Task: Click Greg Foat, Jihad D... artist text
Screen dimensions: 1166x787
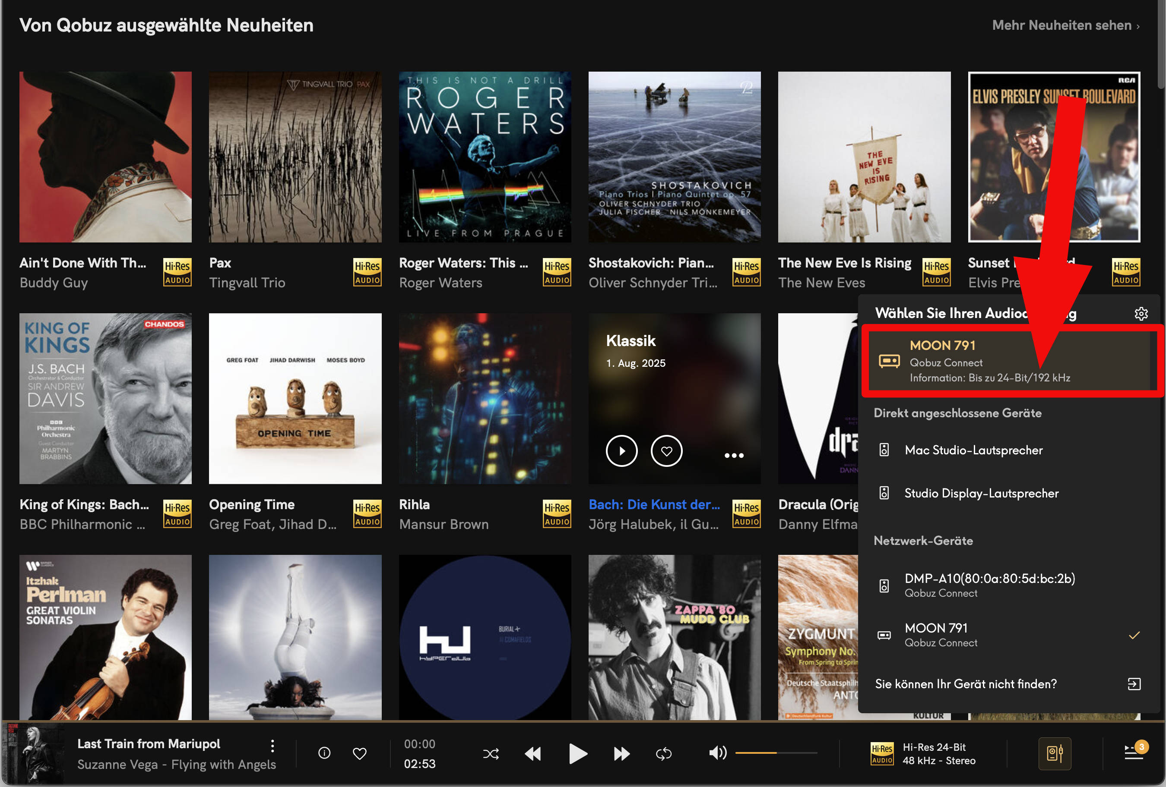Action: (x=272, y=524)
